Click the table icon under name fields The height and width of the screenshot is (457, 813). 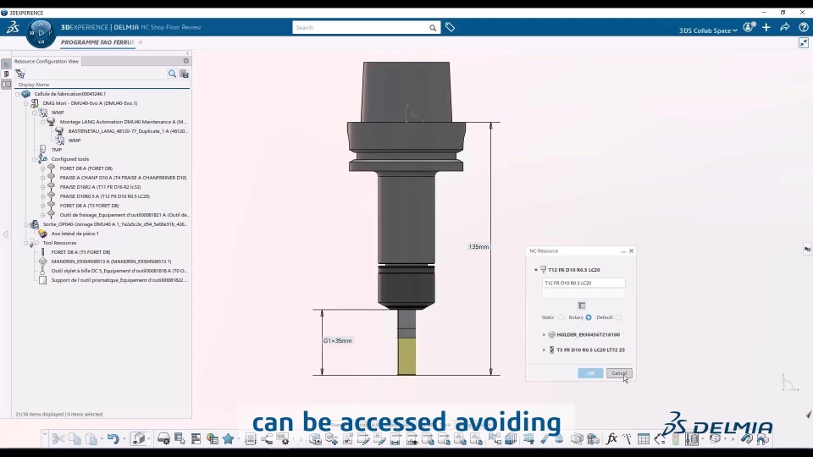click(582, 306)
